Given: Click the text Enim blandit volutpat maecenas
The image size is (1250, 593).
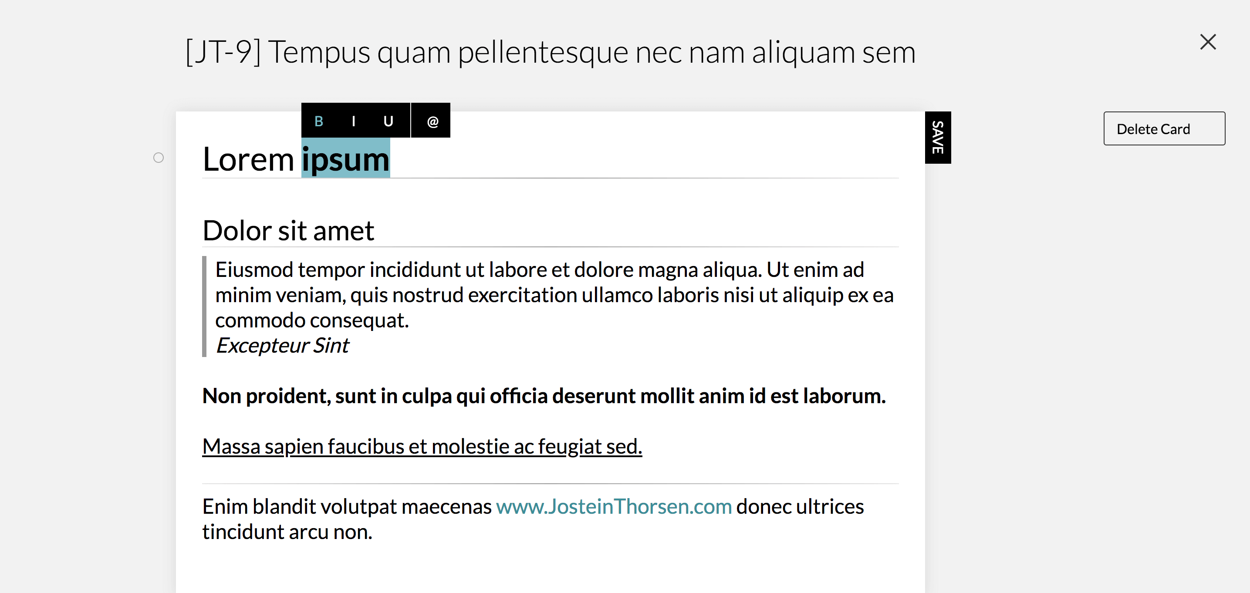Looking at the screenshot, I should (x=347, y=507).
